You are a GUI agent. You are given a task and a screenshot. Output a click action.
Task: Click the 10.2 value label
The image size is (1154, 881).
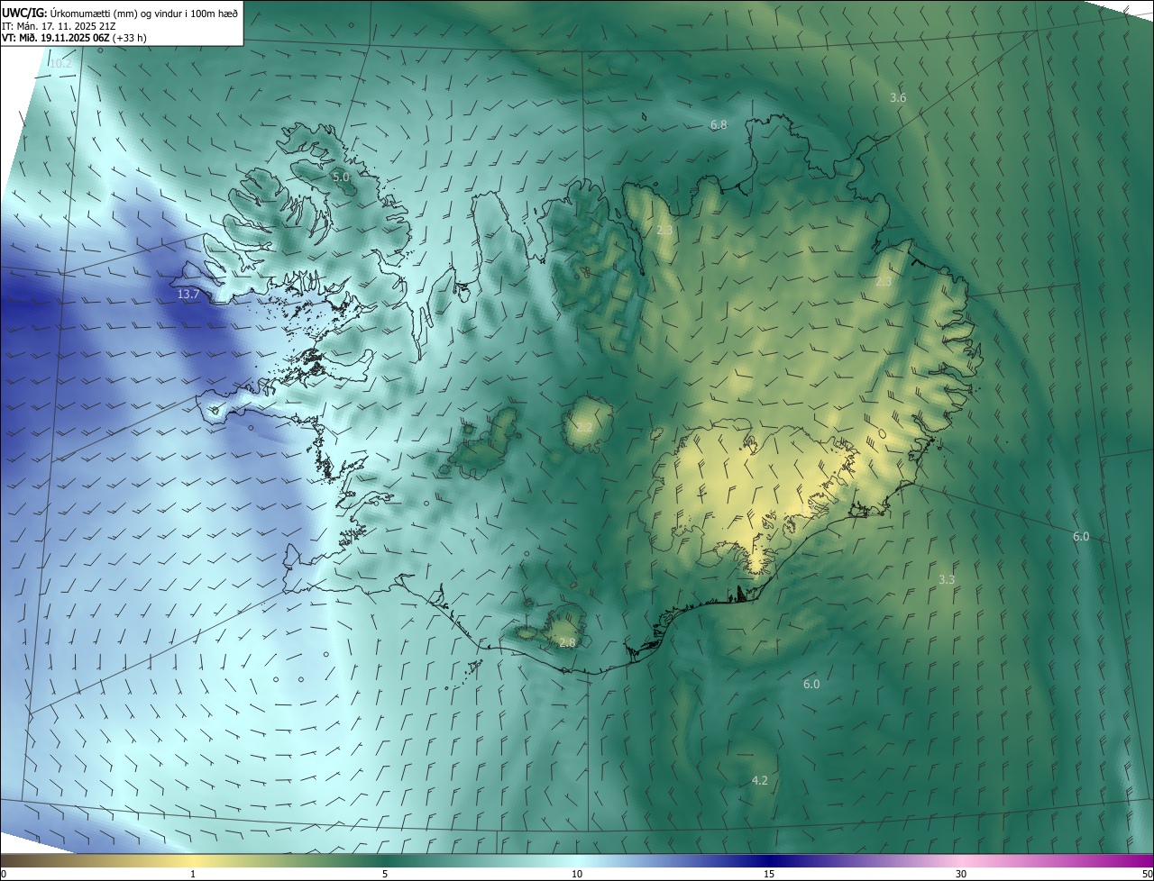coord(60,64)
